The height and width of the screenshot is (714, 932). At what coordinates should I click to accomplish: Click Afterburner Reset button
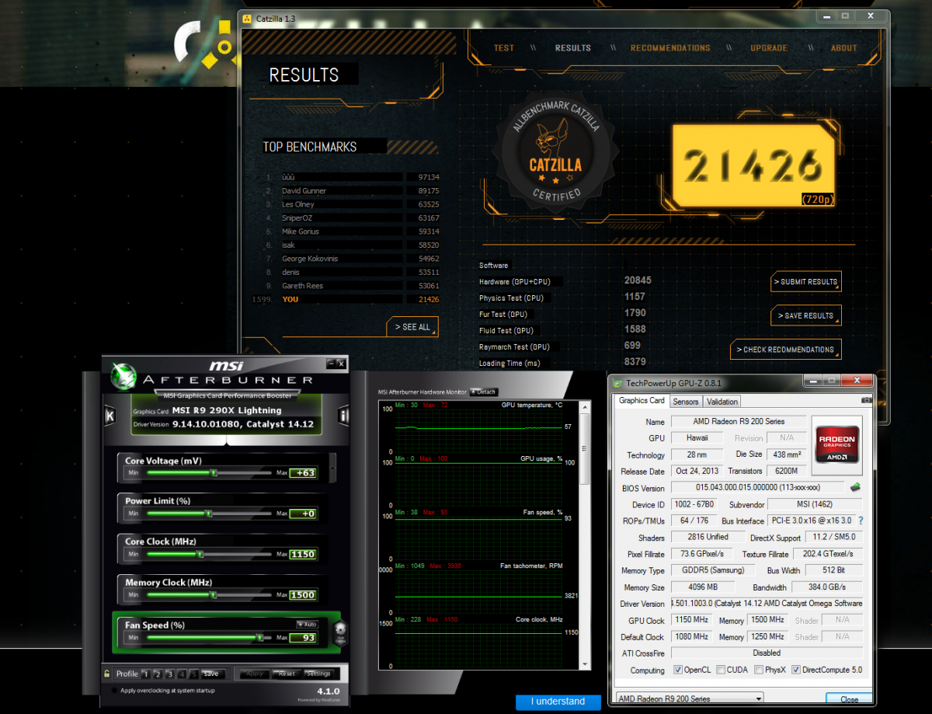287,674
